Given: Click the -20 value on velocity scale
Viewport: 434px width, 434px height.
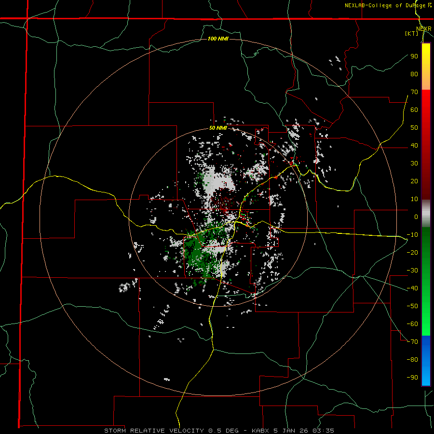Looking at the screenshot, I should pyautogui.click(x=412, y=252).
